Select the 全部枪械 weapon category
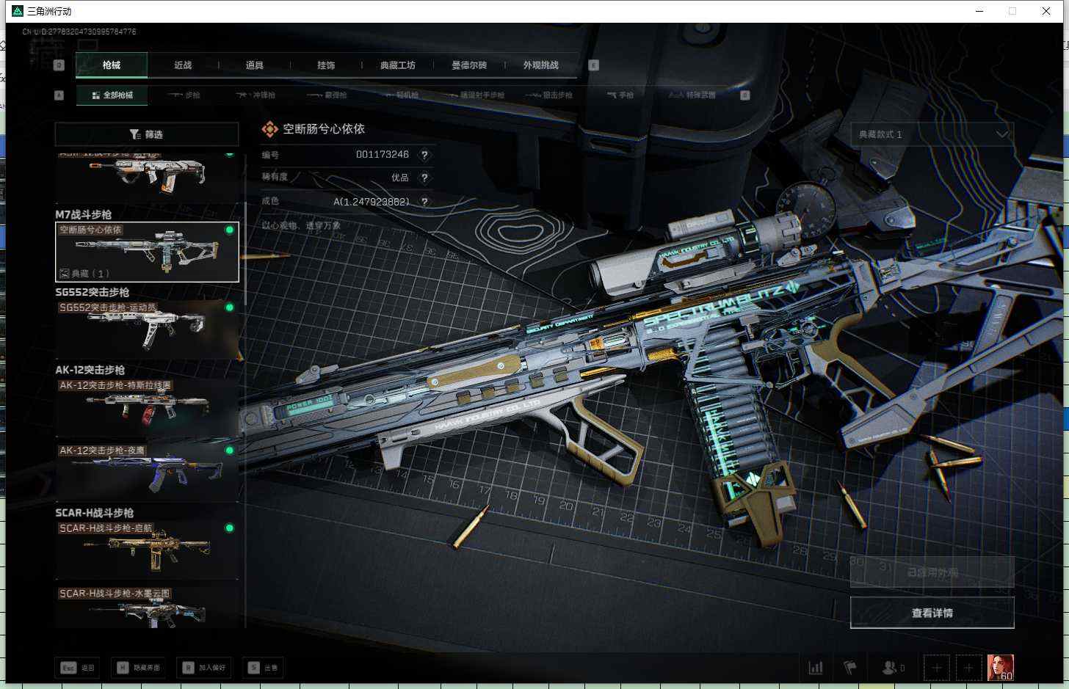Image resolution: width=1069 pixels, height=689 pixels. click(112, 95)
